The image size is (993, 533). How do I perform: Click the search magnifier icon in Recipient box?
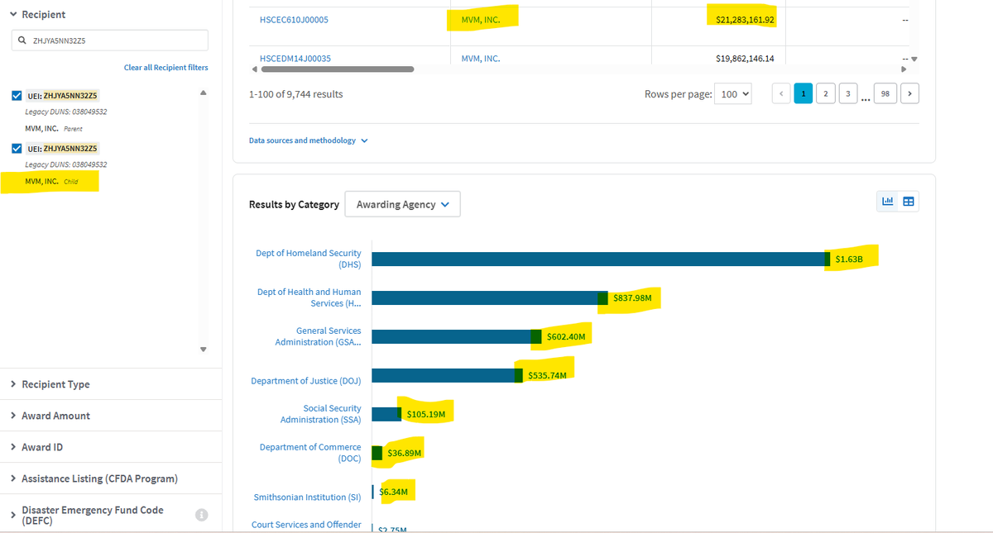(22, 40)
